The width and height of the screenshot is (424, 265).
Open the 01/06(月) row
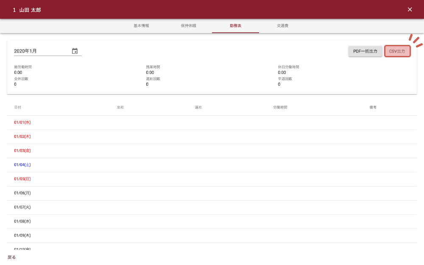tap(22, 193)
